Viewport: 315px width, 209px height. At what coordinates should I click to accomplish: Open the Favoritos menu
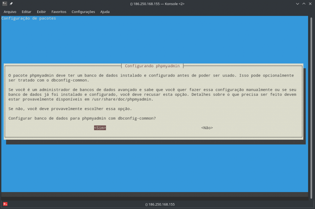pos(59,12)
